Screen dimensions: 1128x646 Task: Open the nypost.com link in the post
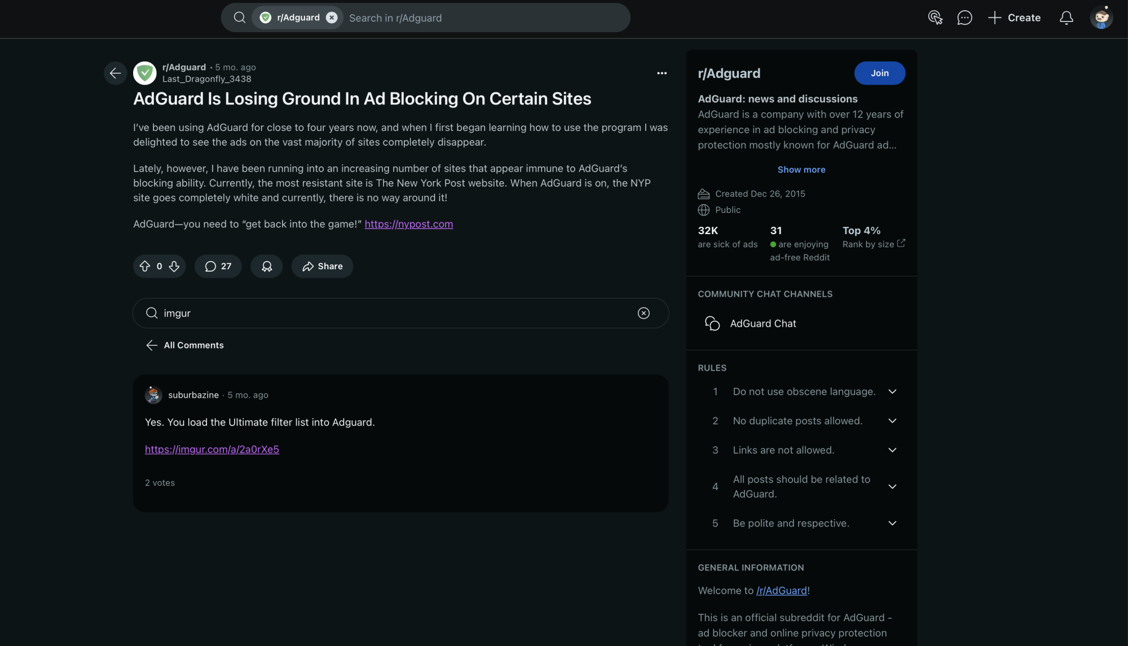coord(409,224)
